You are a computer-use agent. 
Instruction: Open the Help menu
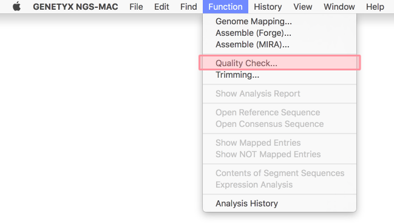(375, 7)
